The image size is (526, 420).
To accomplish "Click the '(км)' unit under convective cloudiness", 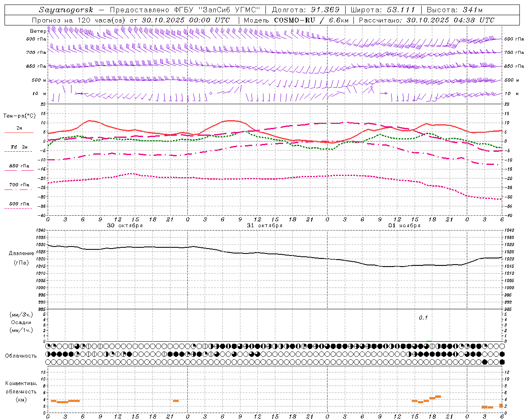I will [x=21, y=400].
